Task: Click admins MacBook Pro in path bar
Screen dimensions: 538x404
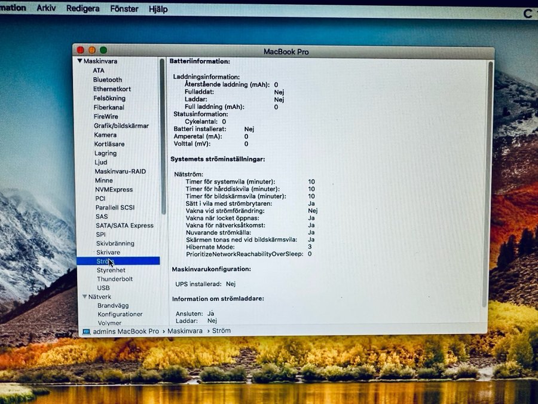Action: pos(126,331)
